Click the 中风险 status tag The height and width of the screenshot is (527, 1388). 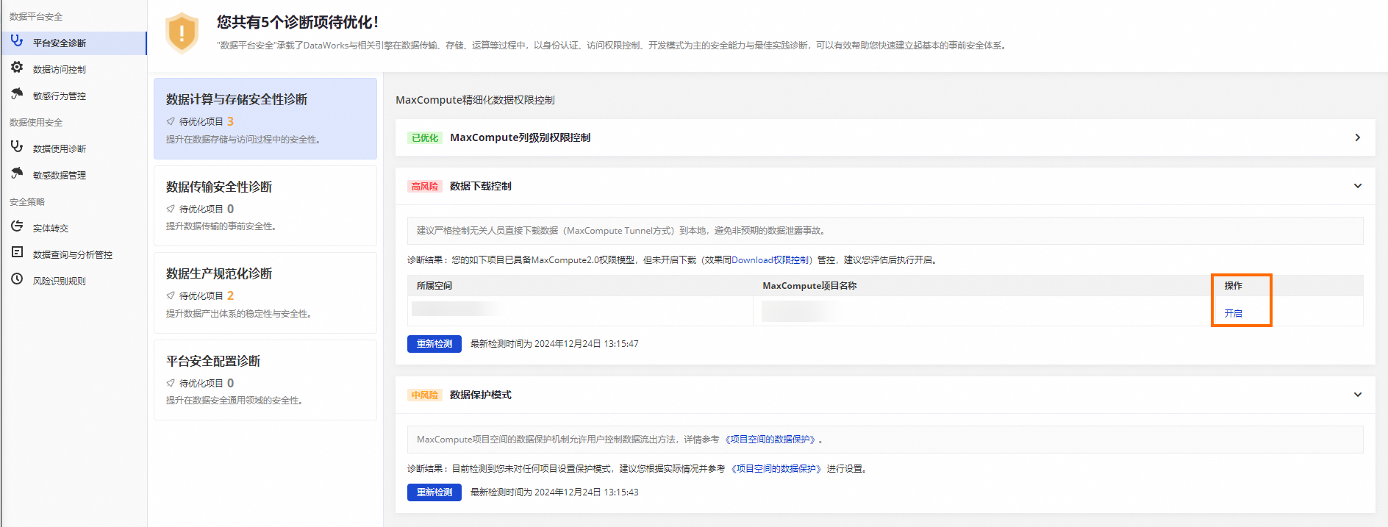click(425, 395)
